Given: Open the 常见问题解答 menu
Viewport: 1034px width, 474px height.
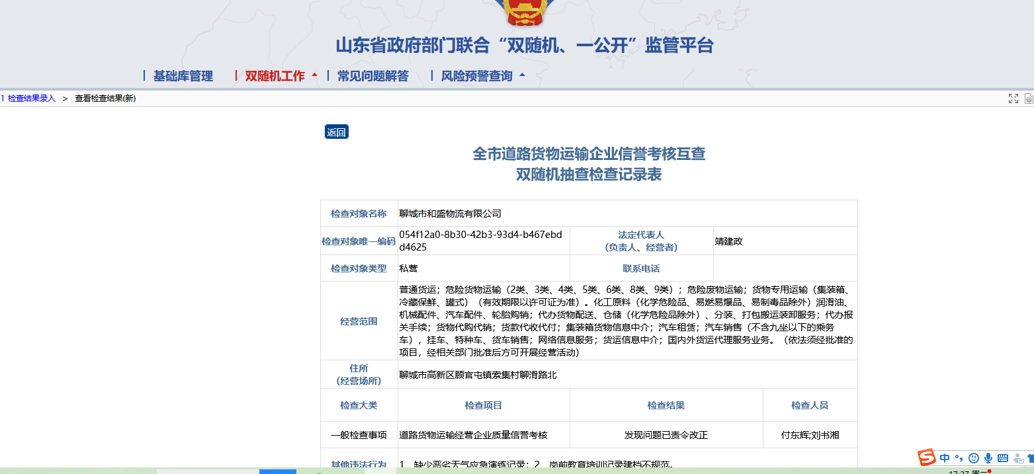Looking at the screenshot, I should tap(372, 76).
